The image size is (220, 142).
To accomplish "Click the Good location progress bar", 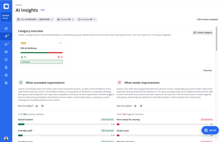I will (49, 124).
